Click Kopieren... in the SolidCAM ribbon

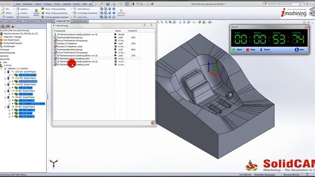23,9
